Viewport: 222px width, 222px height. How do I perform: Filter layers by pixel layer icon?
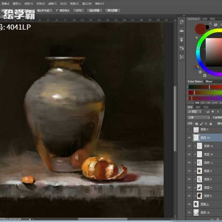(x=208, y=112)
